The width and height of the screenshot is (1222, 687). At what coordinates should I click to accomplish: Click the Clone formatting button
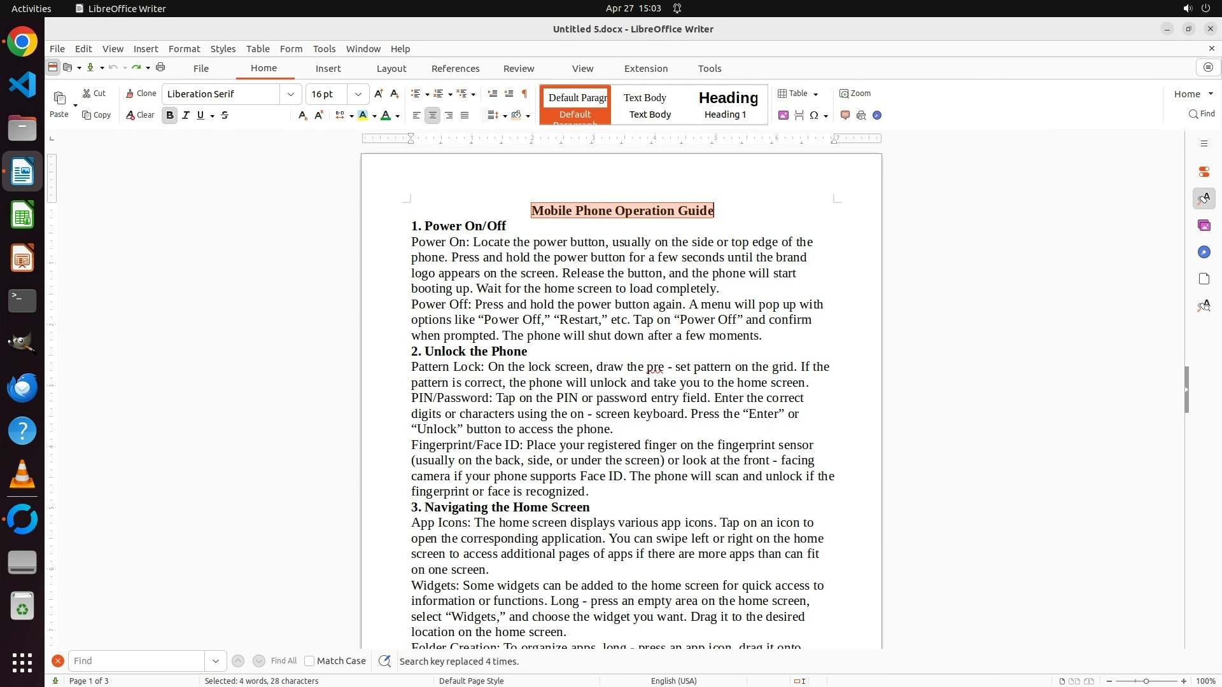(141, 94)
